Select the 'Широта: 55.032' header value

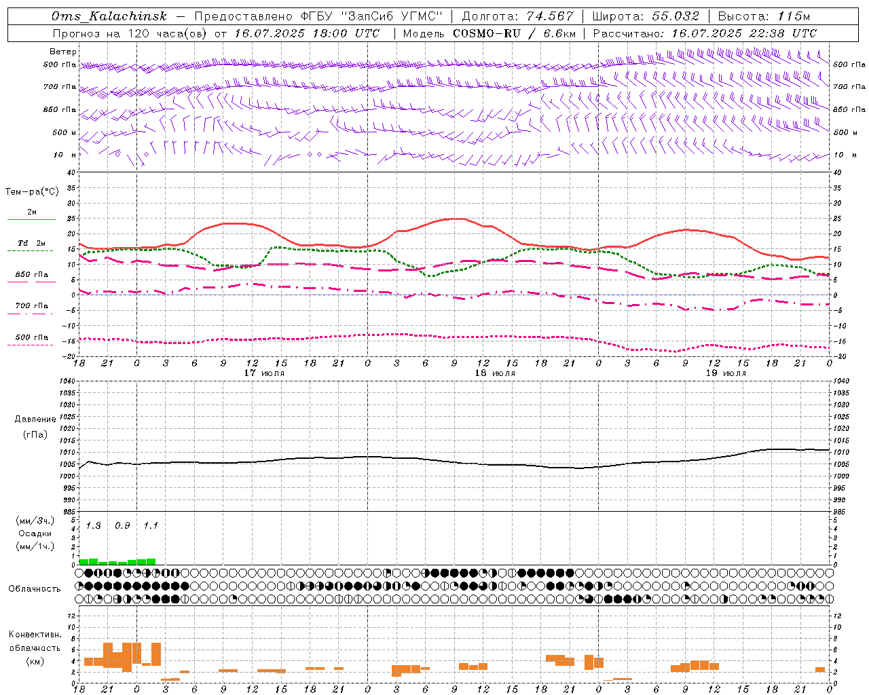646,16
